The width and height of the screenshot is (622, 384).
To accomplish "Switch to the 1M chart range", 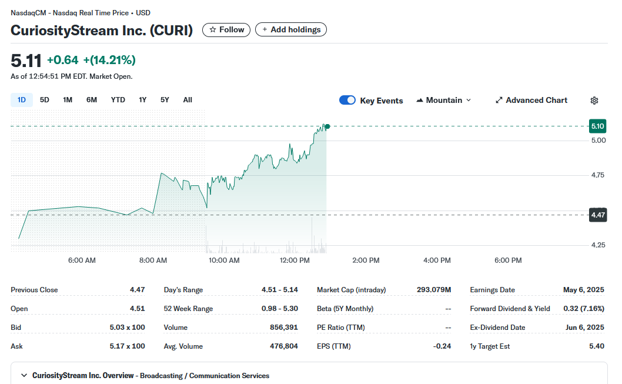I will tap(68, 100).
